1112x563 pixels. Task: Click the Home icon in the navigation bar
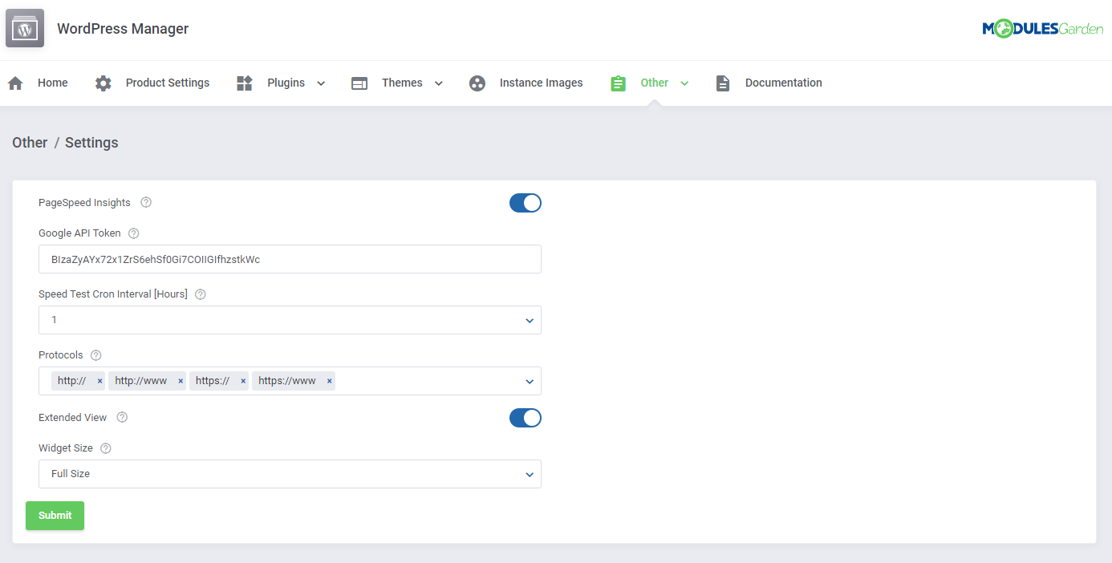(x=14, y=83)
